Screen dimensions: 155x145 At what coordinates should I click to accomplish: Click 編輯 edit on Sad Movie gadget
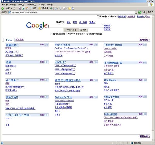point(141,80)
